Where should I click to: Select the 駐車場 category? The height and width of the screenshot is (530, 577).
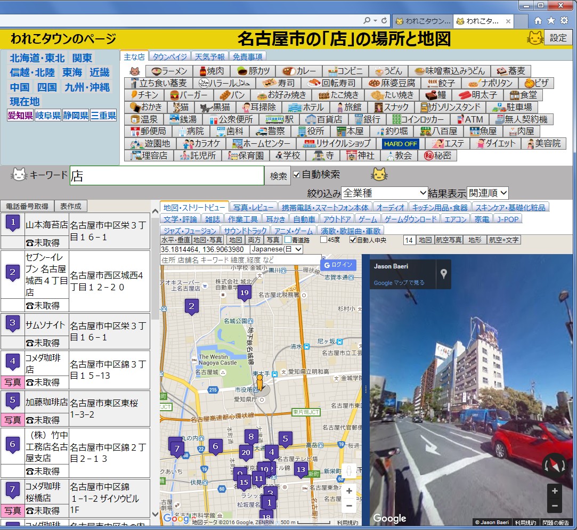coord(512,108)
